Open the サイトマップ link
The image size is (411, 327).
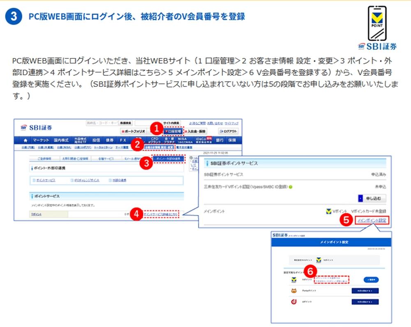coord(231,123)
